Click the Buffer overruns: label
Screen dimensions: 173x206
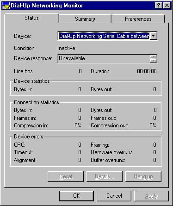108,160
